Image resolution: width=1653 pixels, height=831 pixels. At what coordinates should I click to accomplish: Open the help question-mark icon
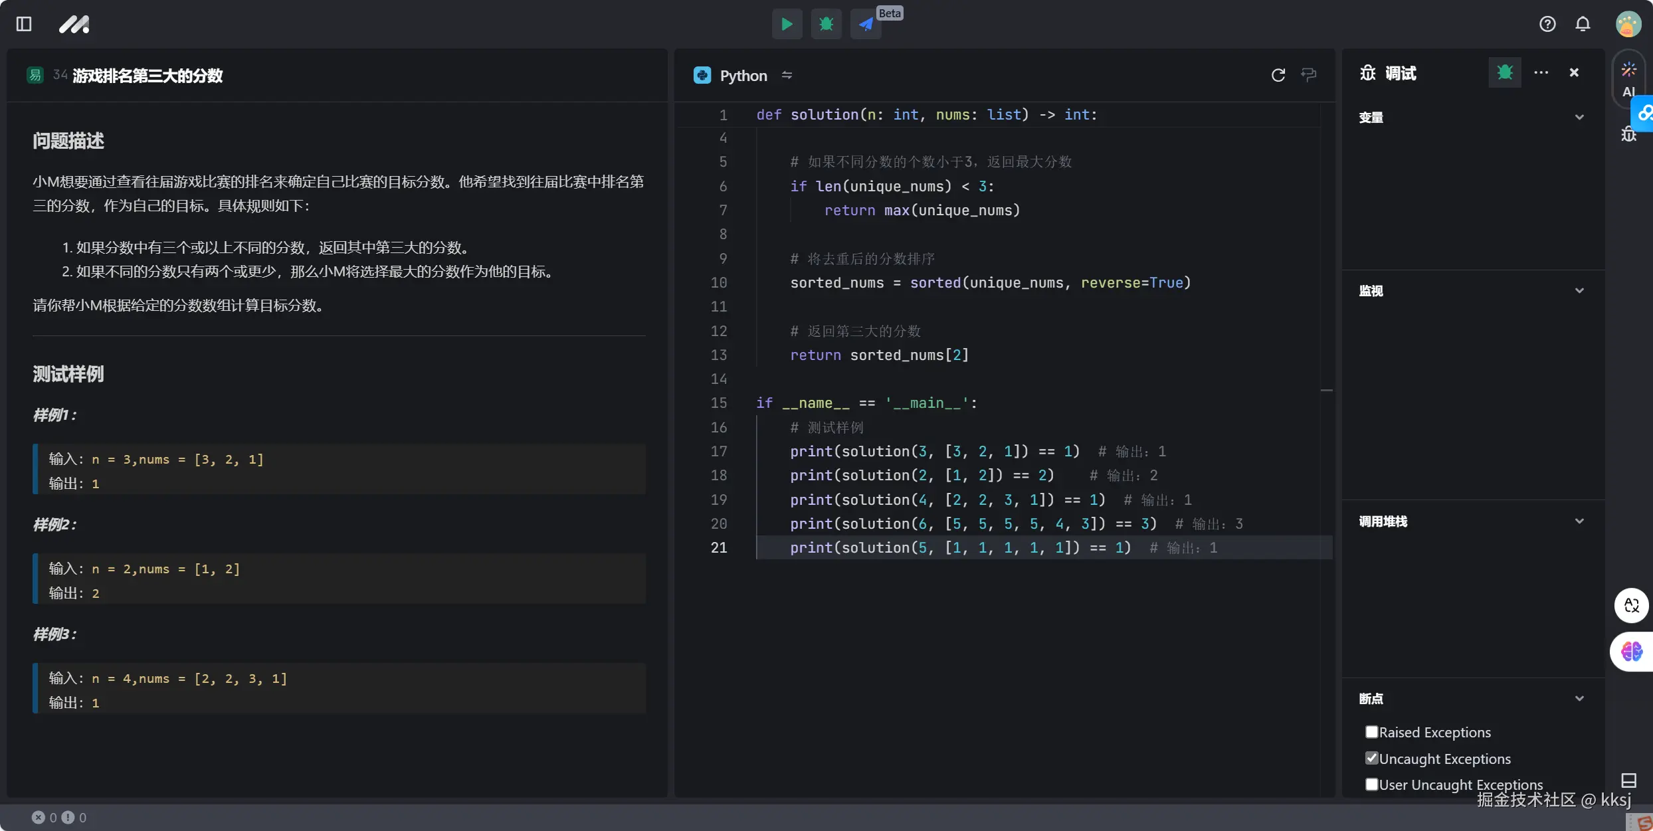(1547, 25)
